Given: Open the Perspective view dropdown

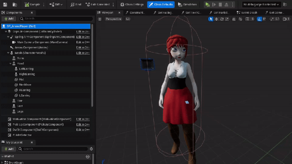Looking at the screenshot, I should [x=113, y=19].
